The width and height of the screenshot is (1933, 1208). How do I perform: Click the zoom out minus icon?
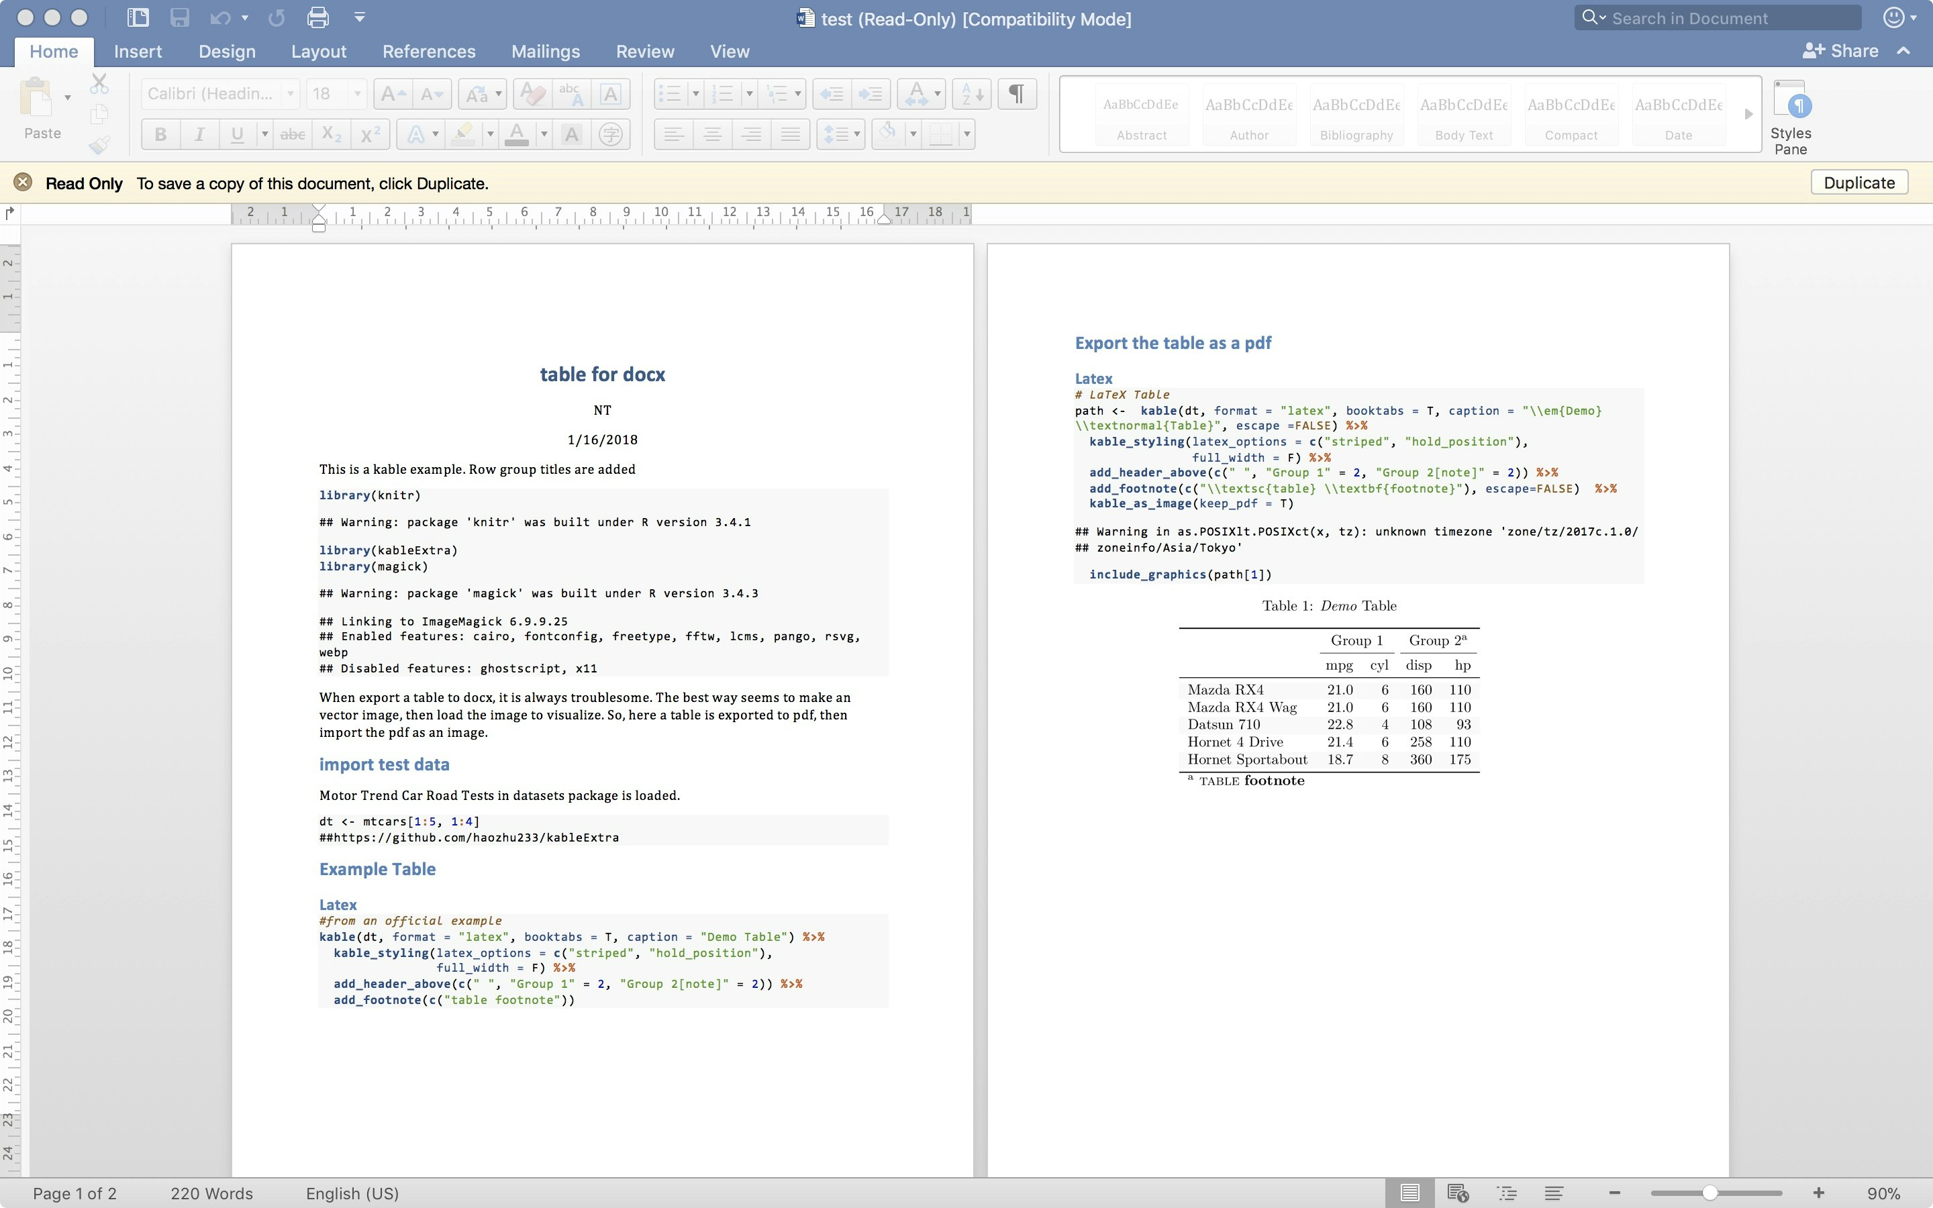coord(1614,1193)
